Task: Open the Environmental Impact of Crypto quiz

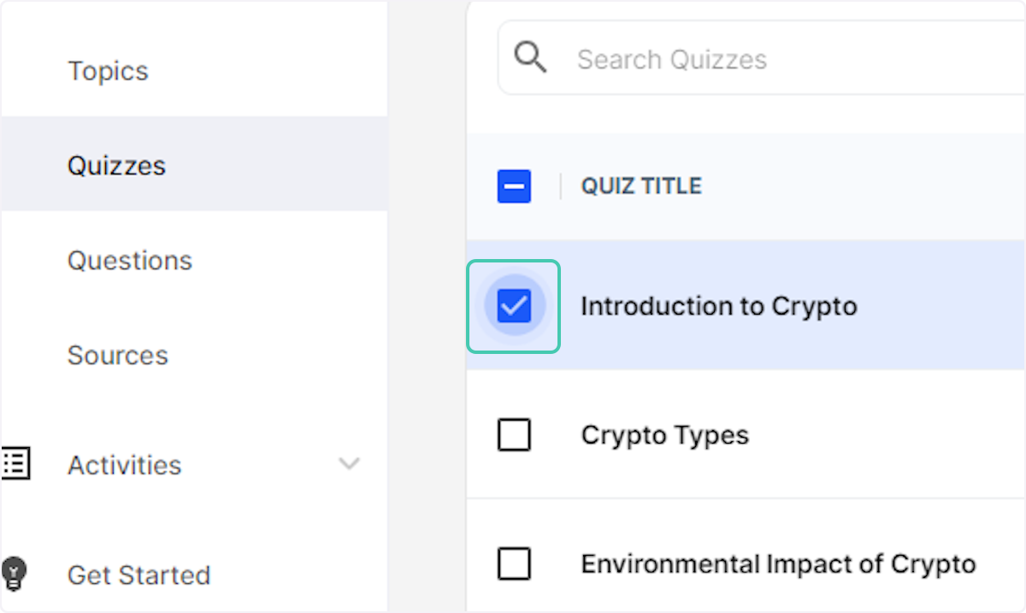Action: coord(778,563)
